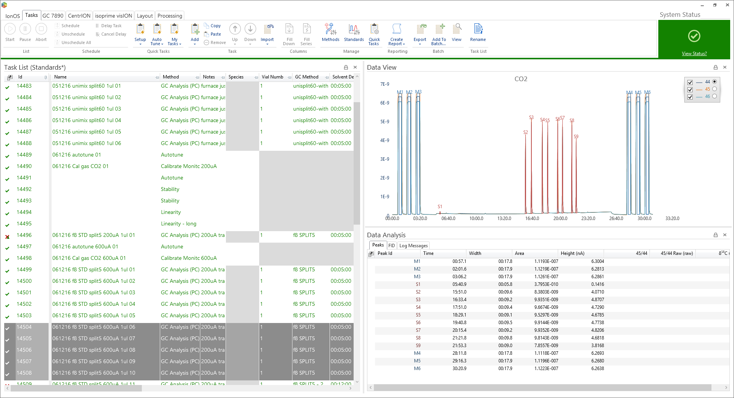
Task: Click the Data Analysis horizontal scrollbar
Action: (542, 388)
